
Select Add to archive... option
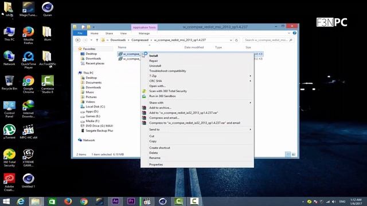pyautogui.click(x=160, y=108)
